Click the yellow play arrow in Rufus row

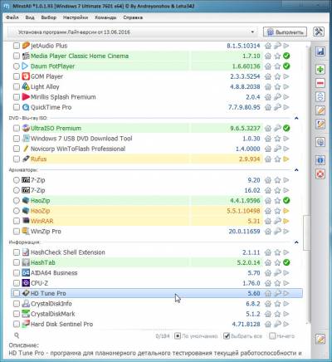[286, 159]
